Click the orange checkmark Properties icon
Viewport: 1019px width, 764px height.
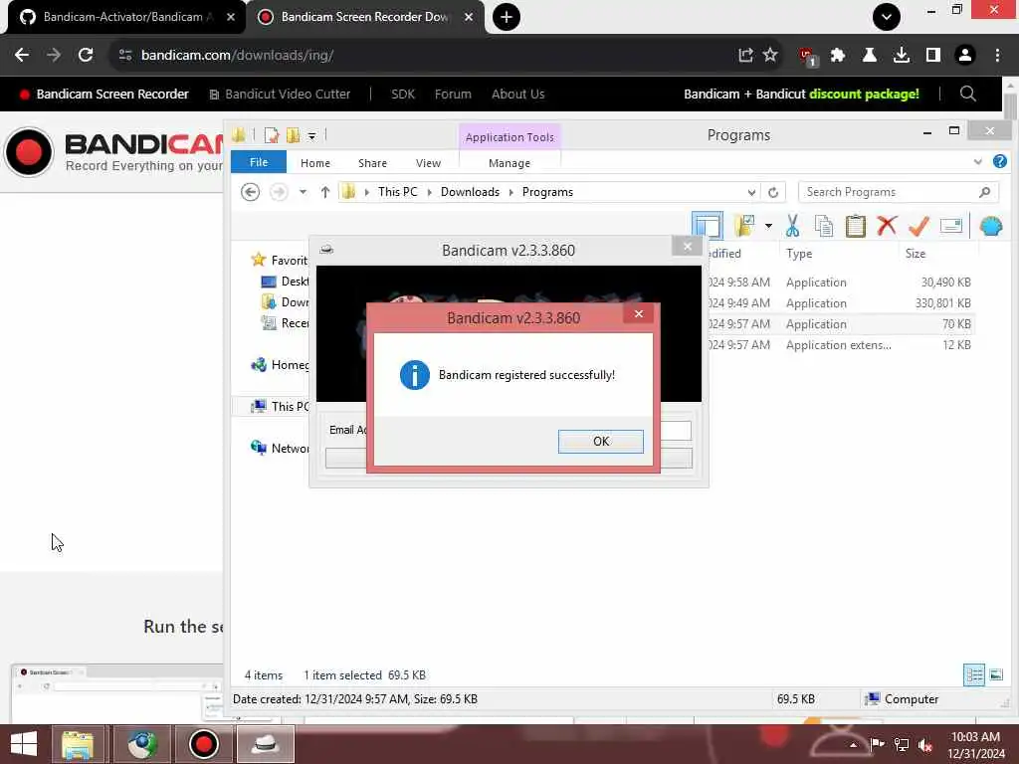click(918, 226)
